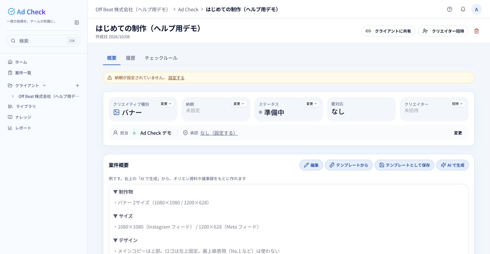Viewport: 490px width, 254px height.
Task: Open クリエイター 招待 dropdown
Action: (x=458, y=104)
